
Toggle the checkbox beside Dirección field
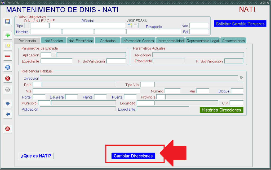[x=241, y=78]
